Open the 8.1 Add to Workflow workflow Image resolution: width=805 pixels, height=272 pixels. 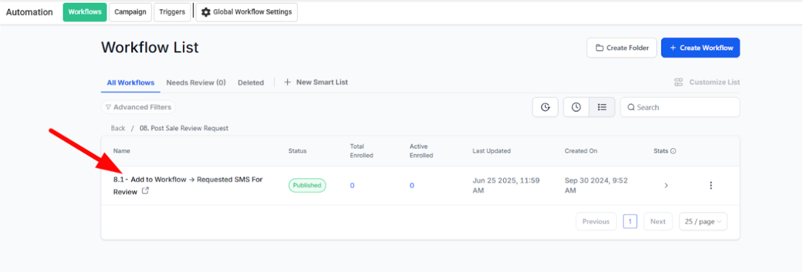[x=188, y=185]
